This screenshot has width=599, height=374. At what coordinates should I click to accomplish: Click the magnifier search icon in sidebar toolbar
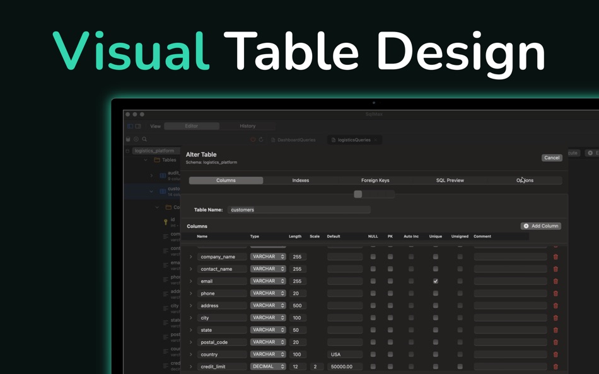tap(144, 139)
